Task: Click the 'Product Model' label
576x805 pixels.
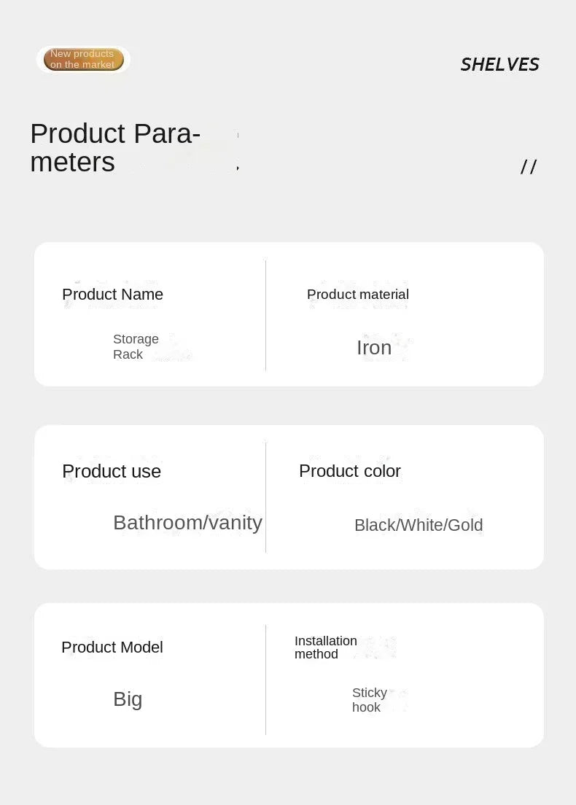Action: 112,647
